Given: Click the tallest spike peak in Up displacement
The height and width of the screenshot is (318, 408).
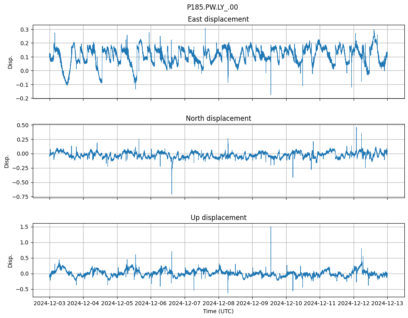Looking at the screenshot, I should (271, 227).
